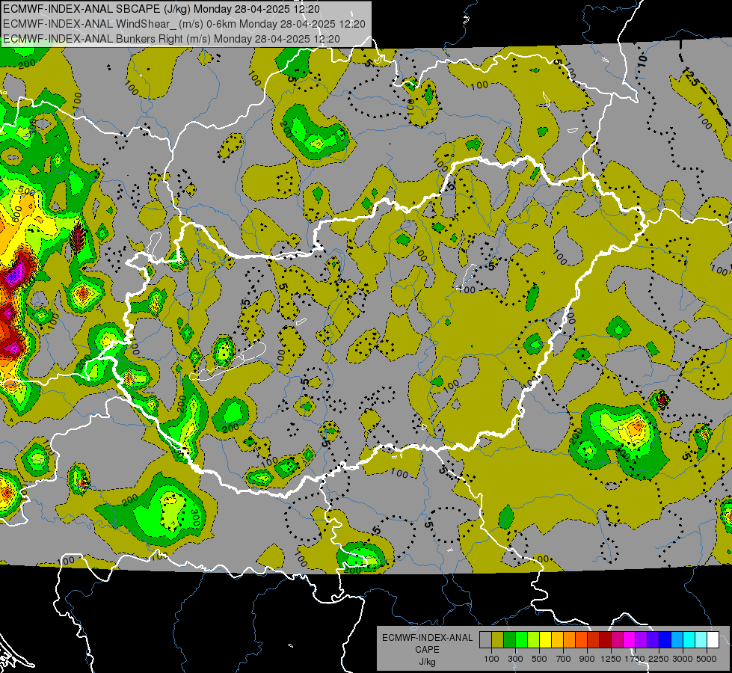Click the dark red legend swatch
Image resolution: width=732 pixels, height=673 pixels.
click(605, 639)
